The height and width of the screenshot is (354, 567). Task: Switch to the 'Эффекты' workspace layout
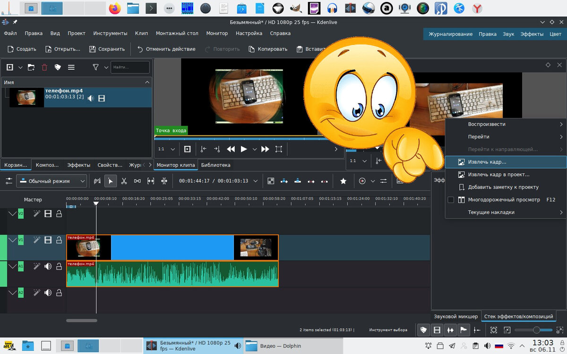click(532, 34)
